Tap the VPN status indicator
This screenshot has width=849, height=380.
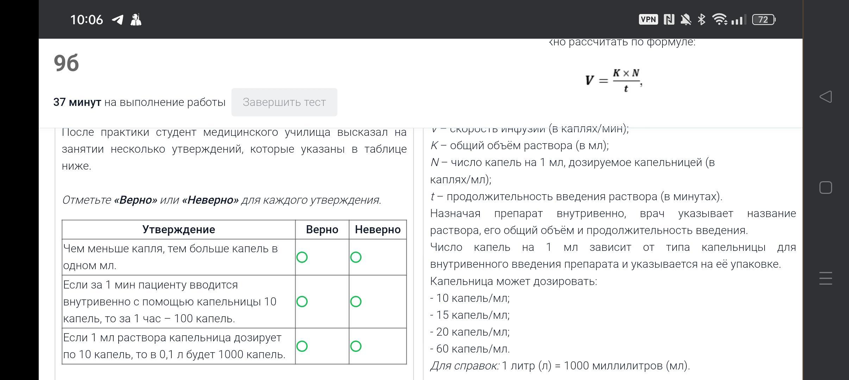[x=648, y=19]
